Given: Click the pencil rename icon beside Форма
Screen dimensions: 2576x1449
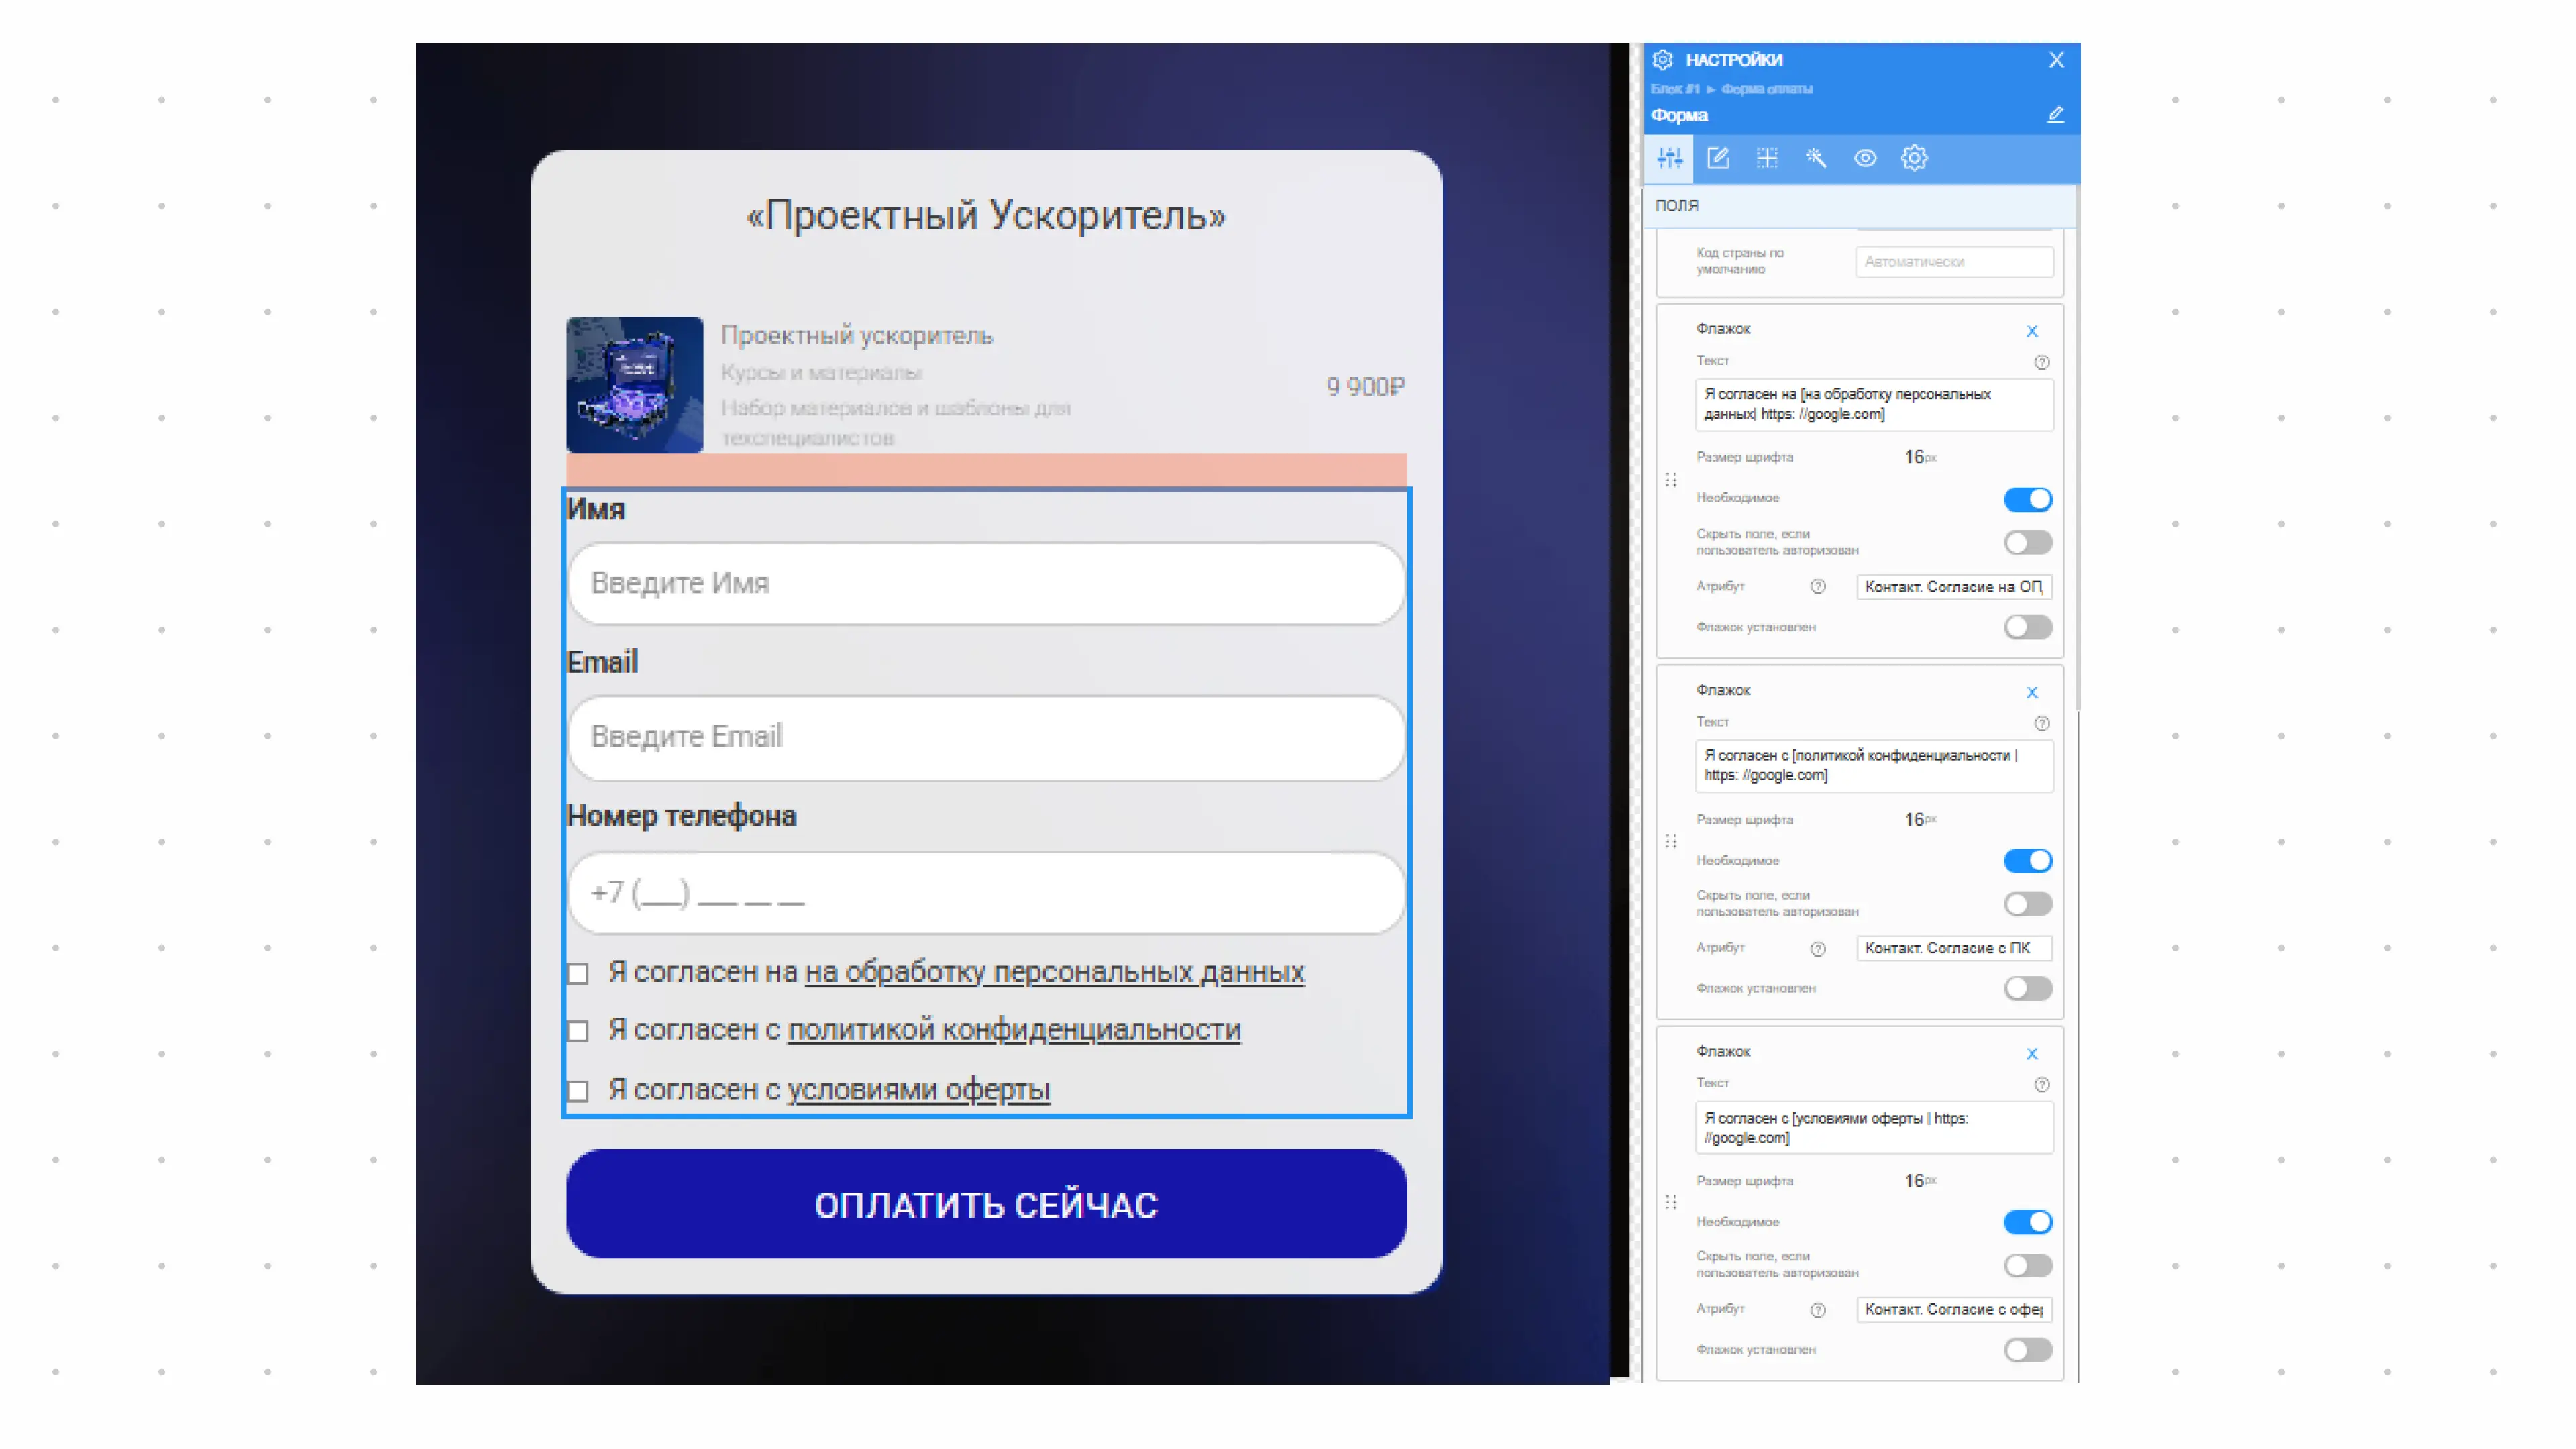Looking at the screenshot, I should pyautogui.click(x=2055, y=115).
